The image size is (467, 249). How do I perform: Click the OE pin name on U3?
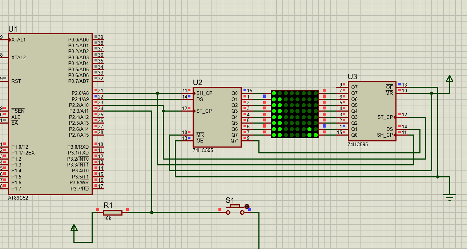[x=389, y=87]
